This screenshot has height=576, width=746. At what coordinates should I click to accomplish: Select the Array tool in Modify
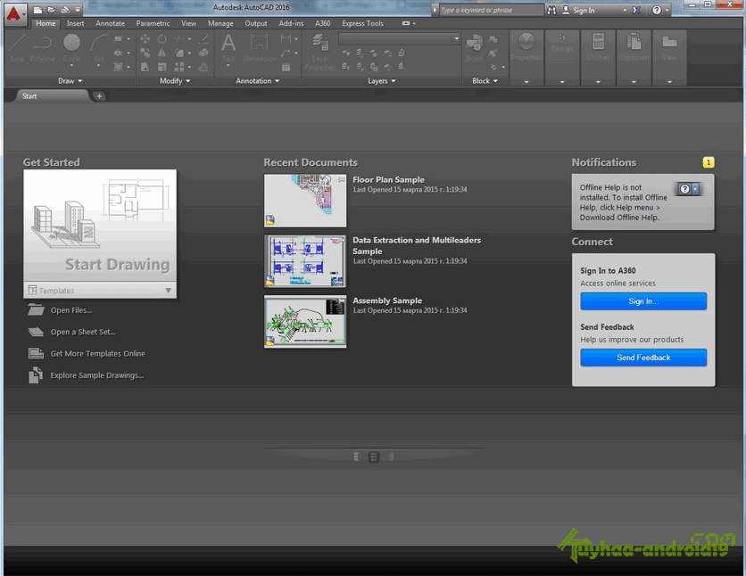click(179, 67)
